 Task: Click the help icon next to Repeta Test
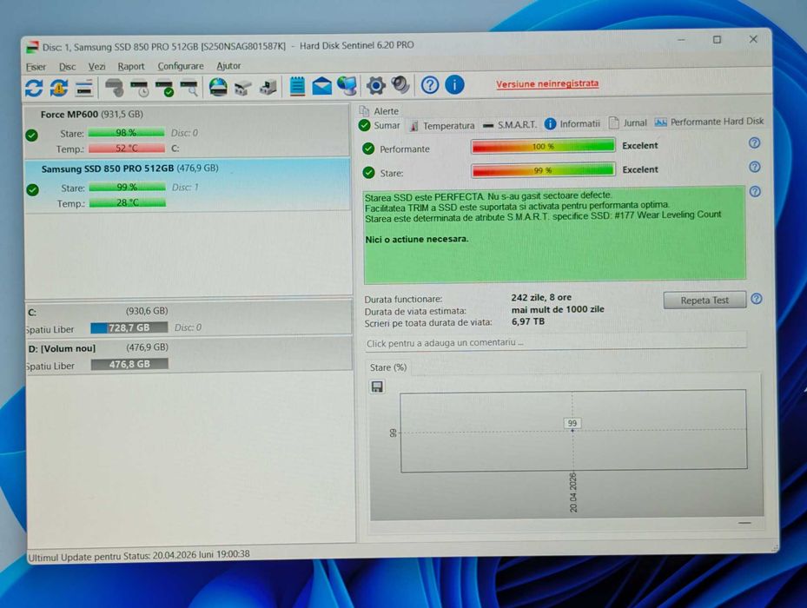tap(756, 299)
